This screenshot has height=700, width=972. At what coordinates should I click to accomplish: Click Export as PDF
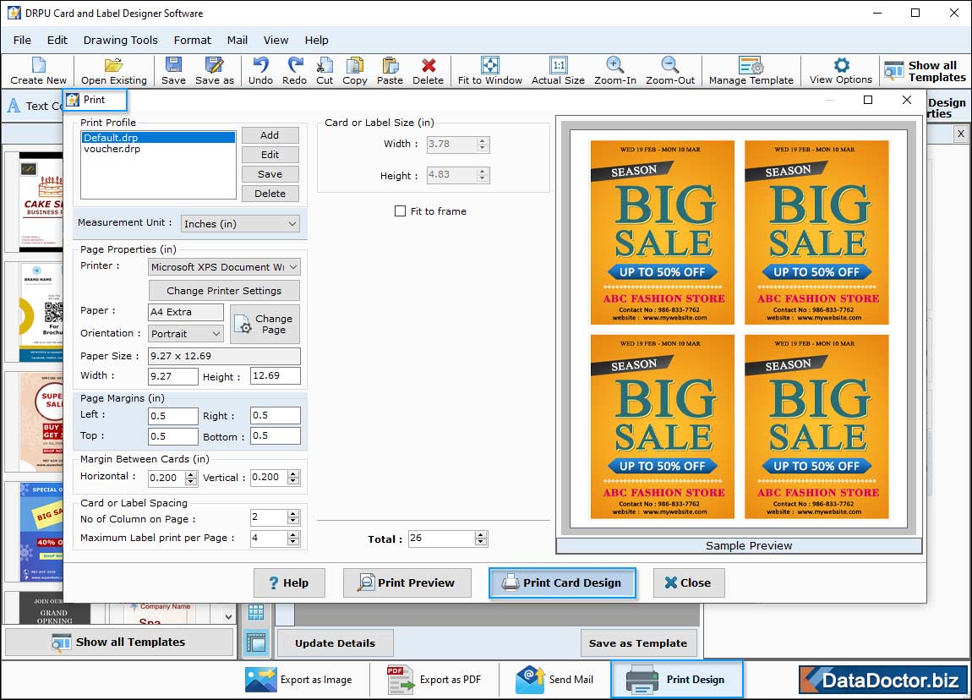(x=434, y=680)
